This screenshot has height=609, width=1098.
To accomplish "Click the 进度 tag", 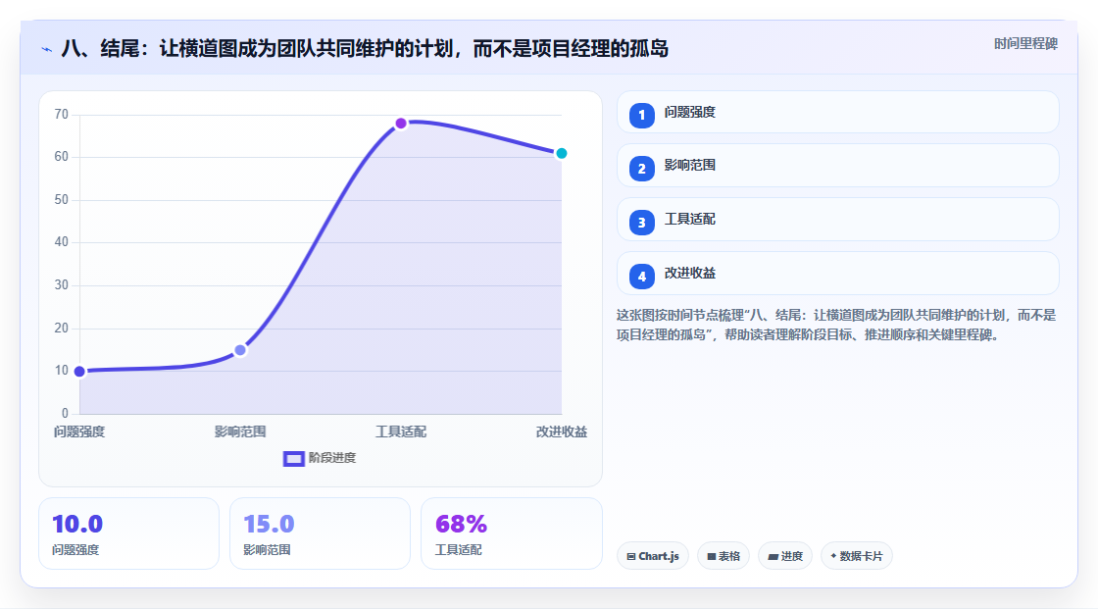I will 785,556.
